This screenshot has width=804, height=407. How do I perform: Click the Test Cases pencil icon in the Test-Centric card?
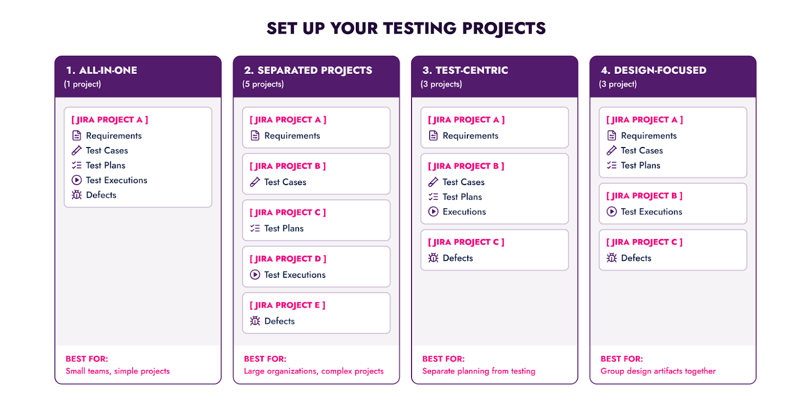[x=433, y=182]
